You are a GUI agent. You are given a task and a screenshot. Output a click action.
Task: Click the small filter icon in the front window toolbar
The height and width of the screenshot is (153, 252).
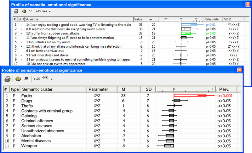(26, 79)
